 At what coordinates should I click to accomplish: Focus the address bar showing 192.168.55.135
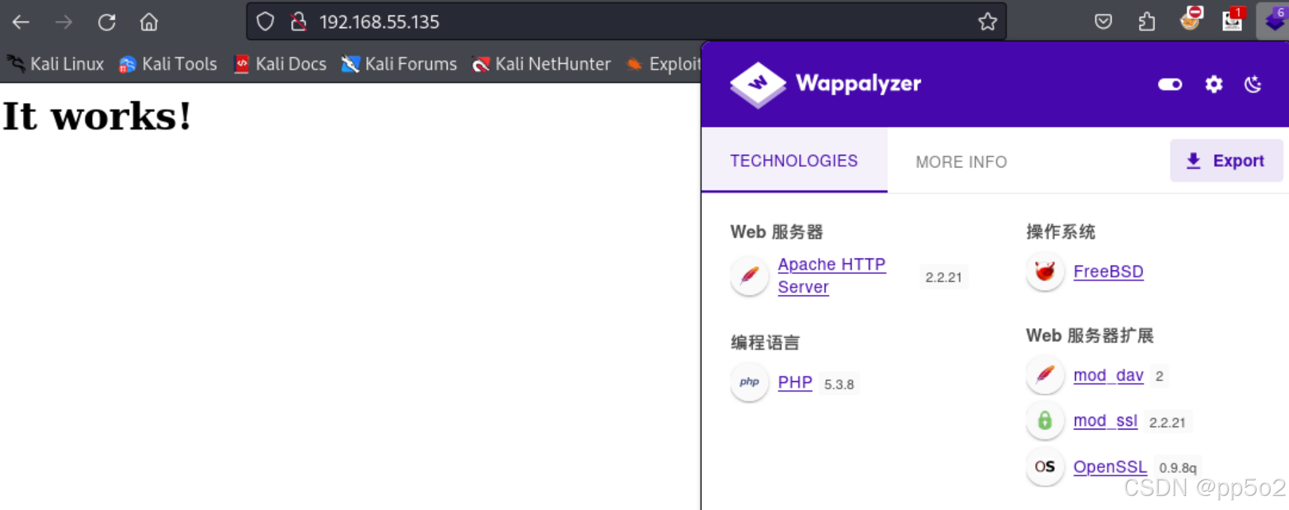(626, 22)
